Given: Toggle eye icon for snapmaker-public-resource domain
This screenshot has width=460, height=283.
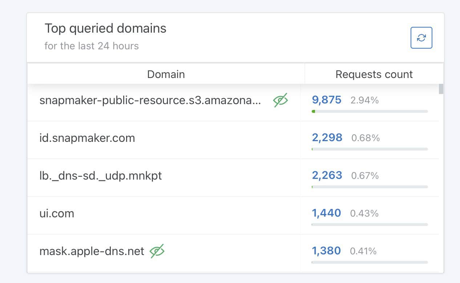Looking at the screenshot, I should (280, 100).
